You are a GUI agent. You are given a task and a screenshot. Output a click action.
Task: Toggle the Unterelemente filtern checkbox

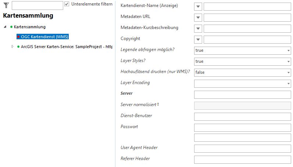[67, 4]
